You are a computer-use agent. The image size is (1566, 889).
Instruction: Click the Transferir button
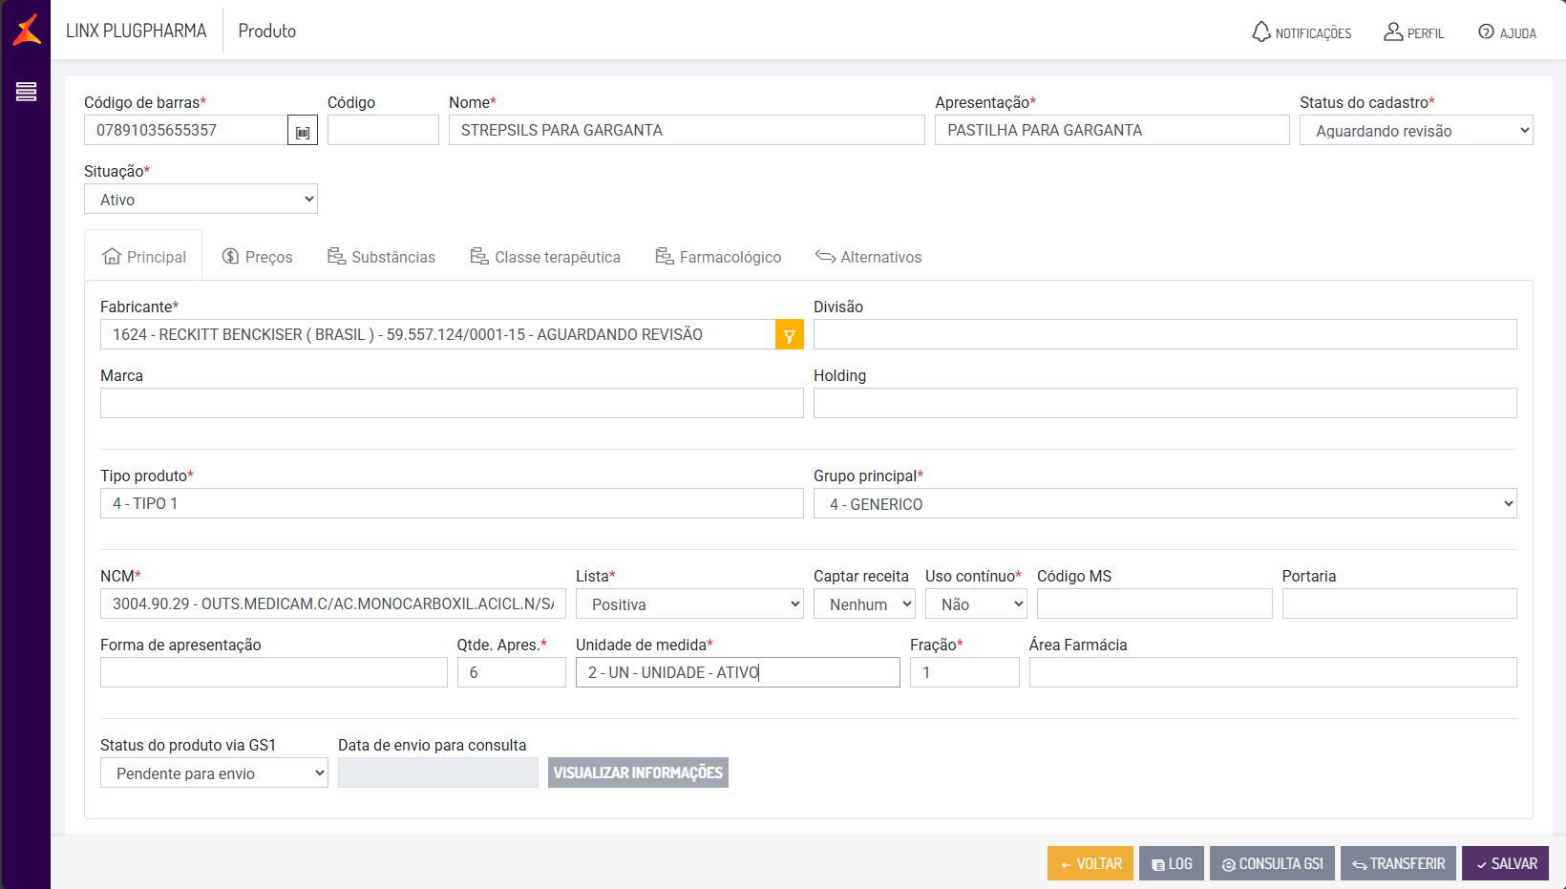[x=1398, y=863]
